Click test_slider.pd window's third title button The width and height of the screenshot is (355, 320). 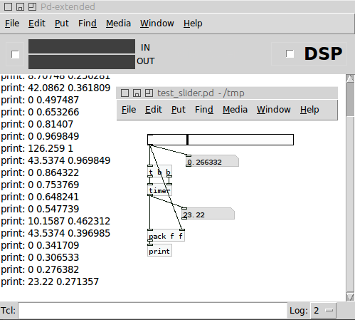(149, 93)
